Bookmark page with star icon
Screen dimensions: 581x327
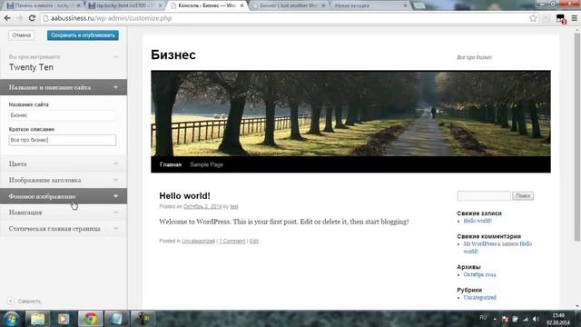pos(533,18)
